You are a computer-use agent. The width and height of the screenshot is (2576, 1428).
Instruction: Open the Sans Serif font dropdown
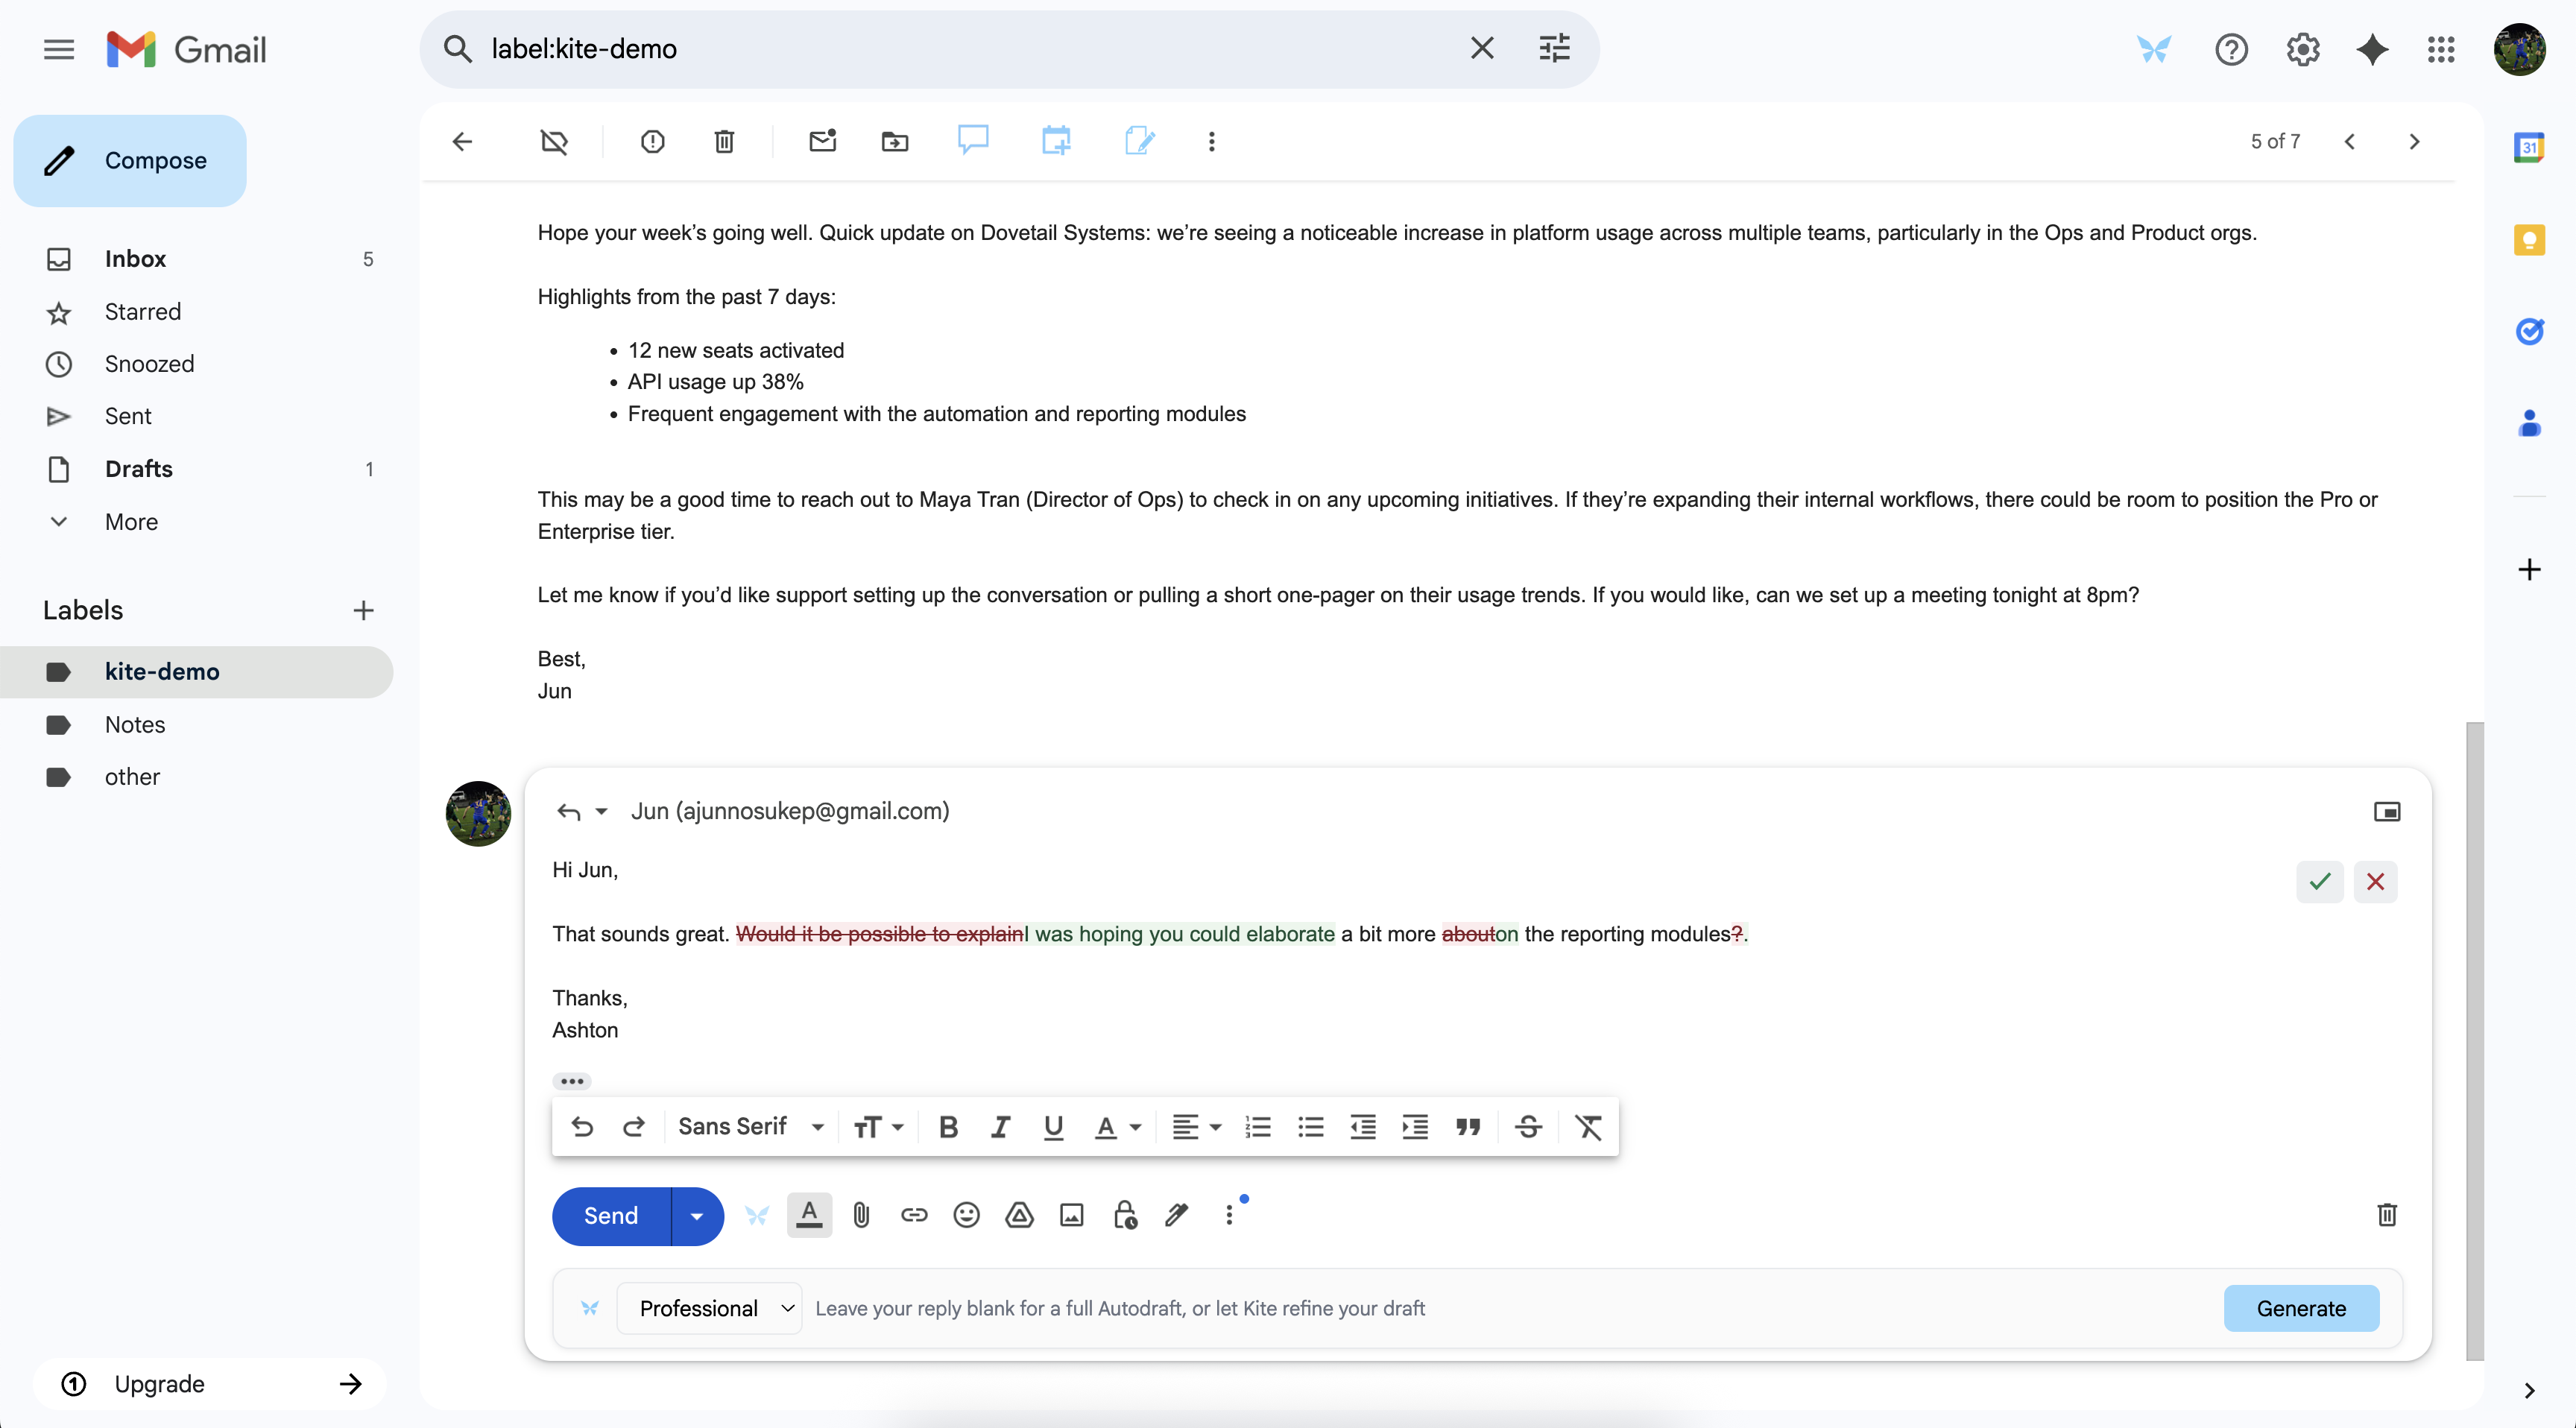750,1127
